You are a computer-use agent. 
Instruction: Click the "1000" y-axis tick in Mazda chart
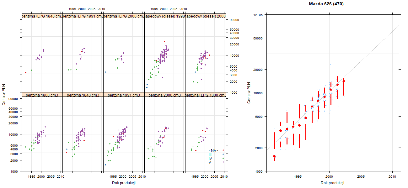(x=259, y=171)
